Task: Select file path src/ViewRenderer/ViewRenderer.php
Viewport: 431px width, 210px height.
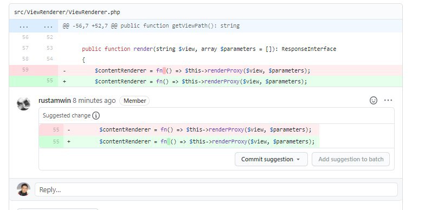Action: [67, 12]
